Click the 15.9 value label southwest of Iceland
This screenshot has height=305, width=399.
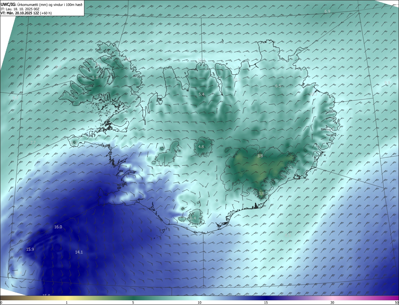(x=30, y=249)
